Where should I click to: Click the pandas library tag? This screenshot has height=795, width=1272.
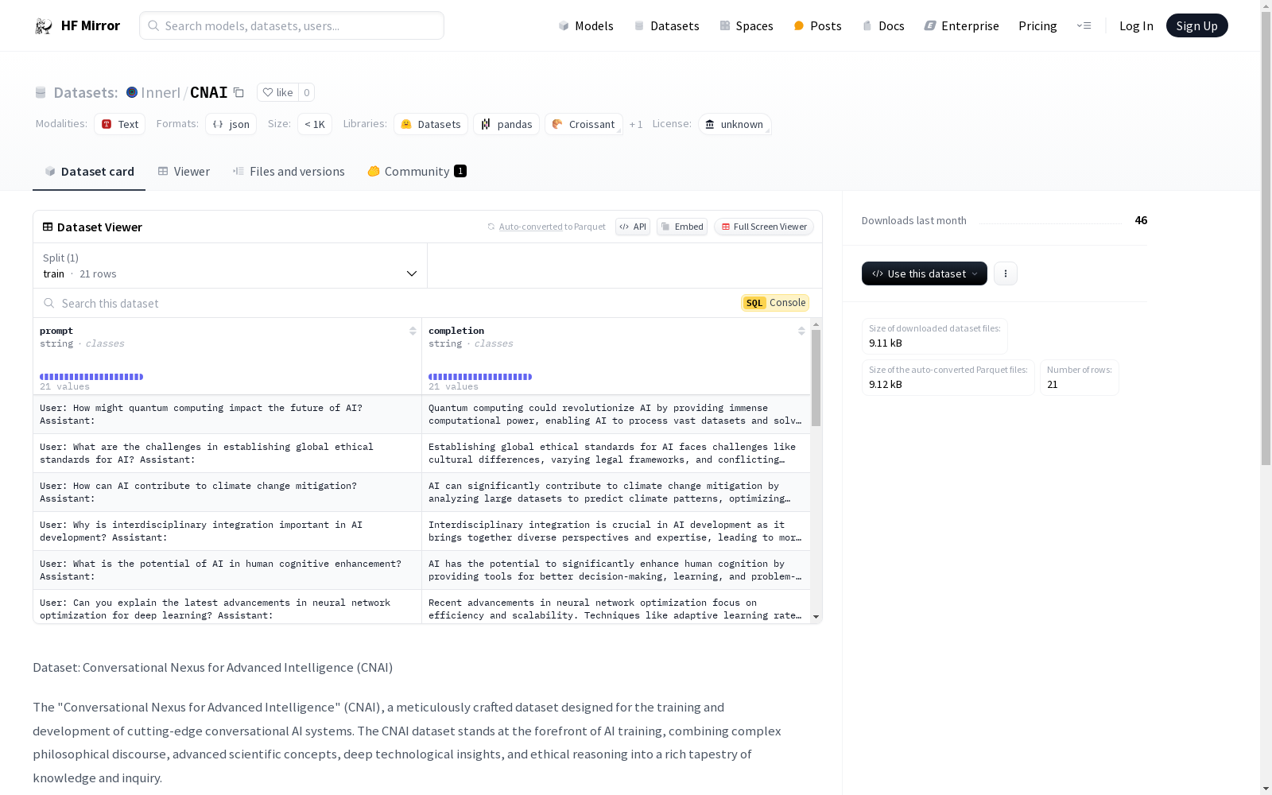click(506, 124)
